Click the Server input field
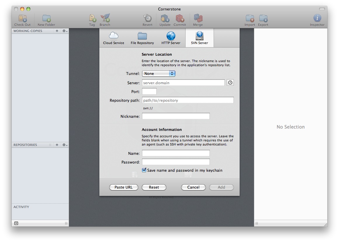Screen dimensions: 339x244 [x=183, y=82]
